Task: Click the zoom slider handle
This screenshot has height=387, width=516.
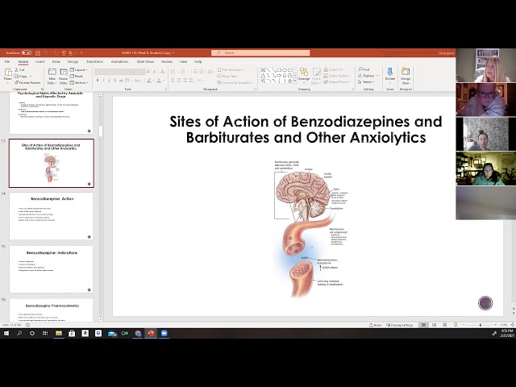Action: tap(481, 325)
